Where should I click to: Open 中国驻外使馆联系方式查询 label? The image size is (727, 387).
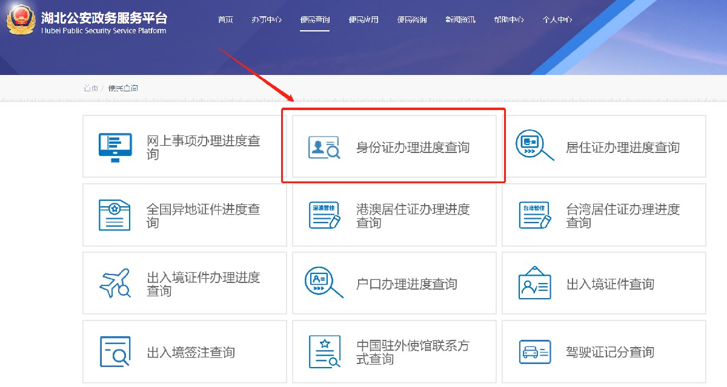[413, 353]
